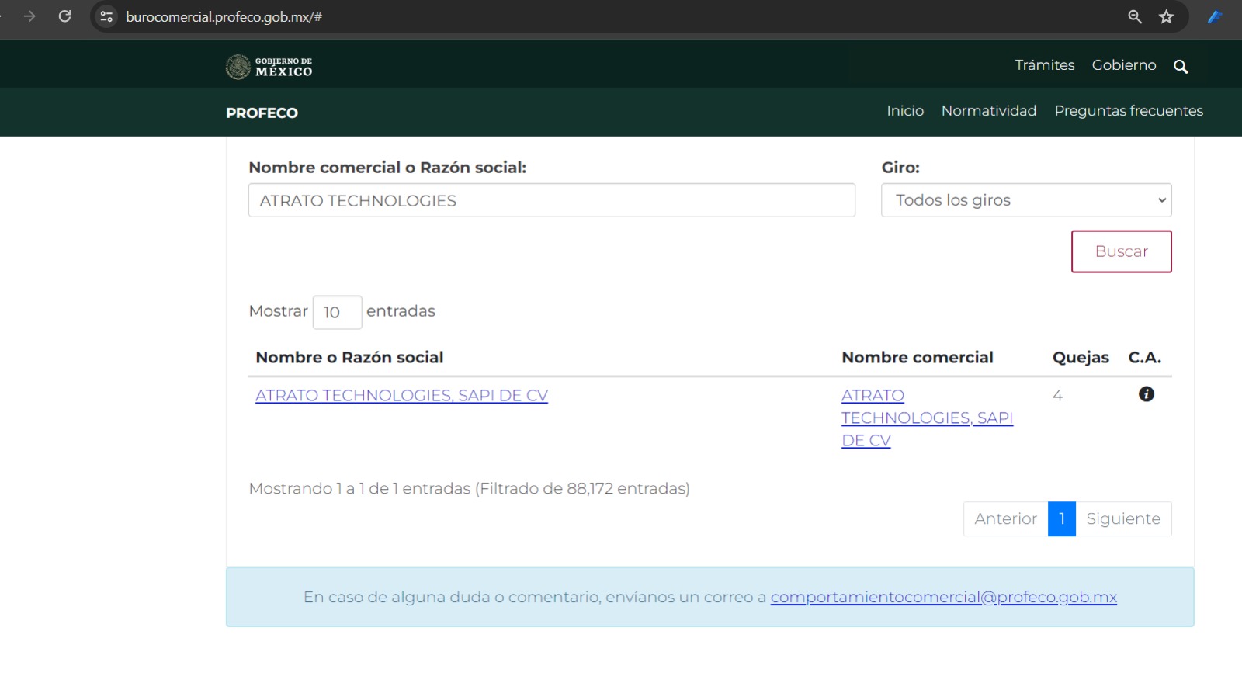Viewport: 1242px width, 676px height.
Task: Open Normatividad section
Action: tap(988, 111)
